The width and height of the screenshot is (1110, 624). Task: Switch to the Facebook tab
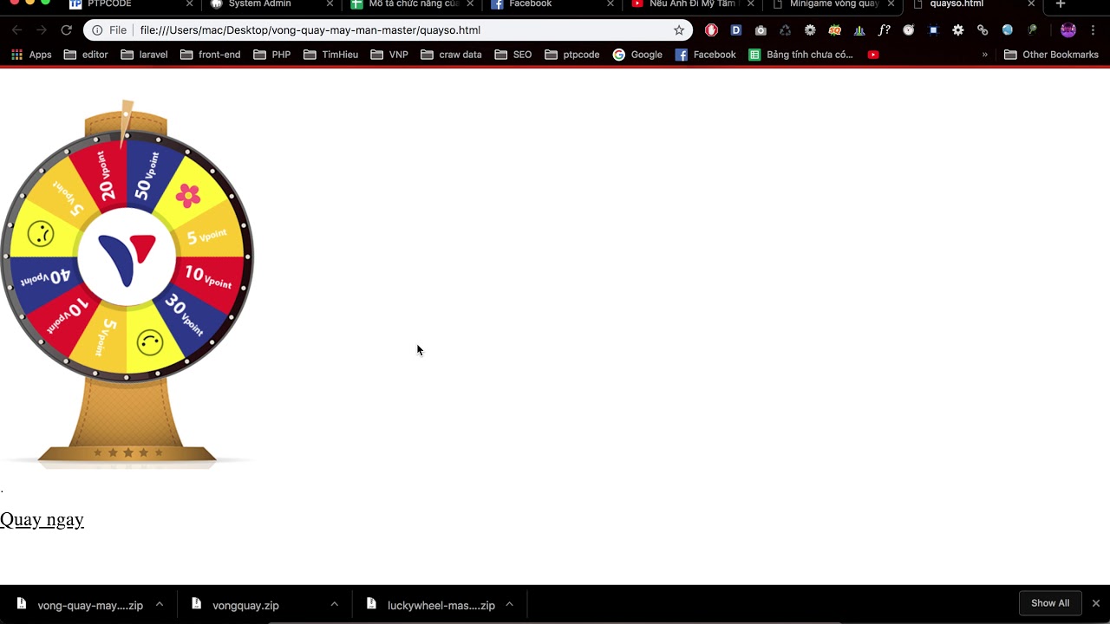pos(552,4)
